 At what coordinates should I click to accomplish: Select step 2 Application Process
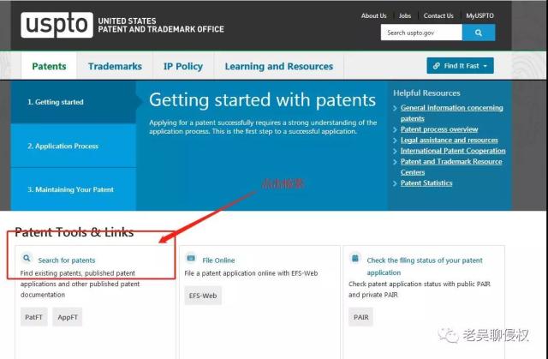[74, 146]
